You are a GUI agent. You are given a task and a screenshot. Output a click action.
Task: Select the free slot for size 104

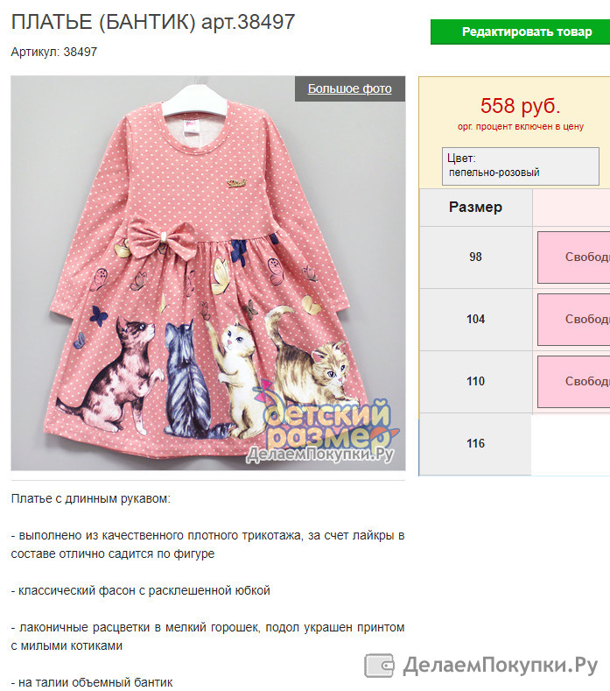click(x=574, y=320)
